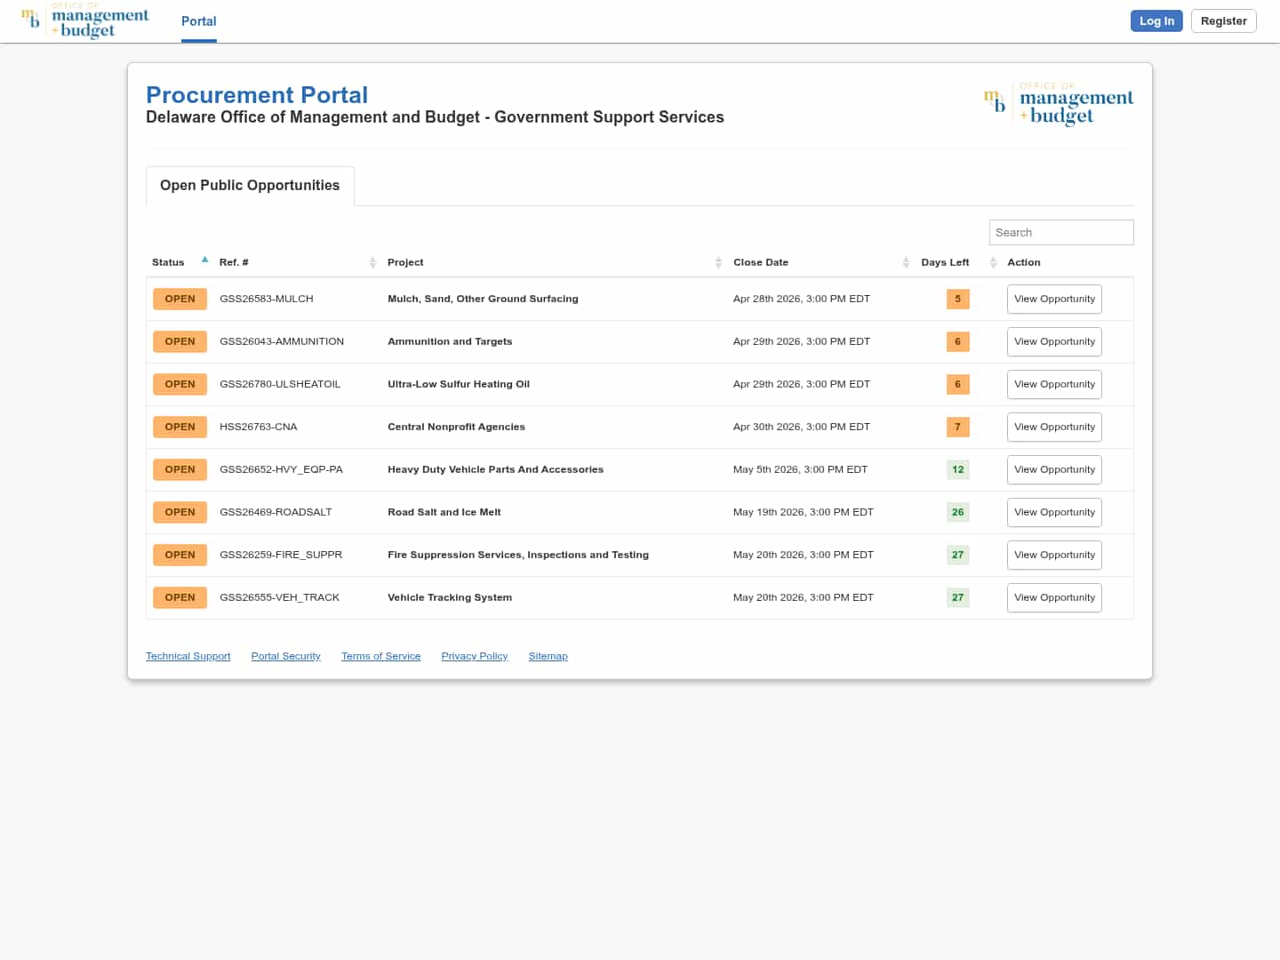Open the Privacy Policy link
The image size is (1280, 960).
pyautogui.click(x=474, y=656)
